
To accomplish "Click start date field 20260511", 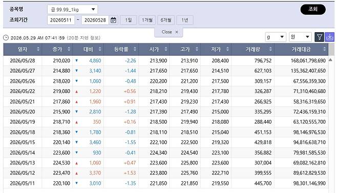I will tap(61, 20).
